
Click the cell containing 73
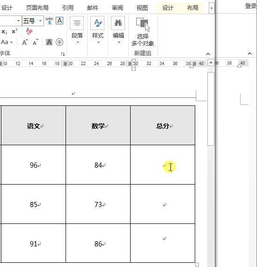pos(98,204)
